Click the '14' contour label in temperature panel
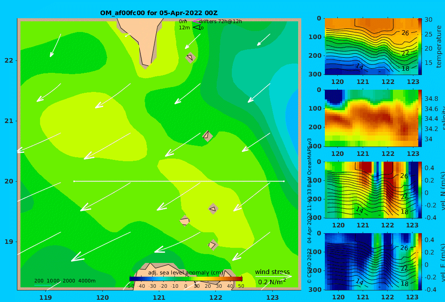Image resolution: width=445 pixels, height=302 pixels. [x=360, y=66]
